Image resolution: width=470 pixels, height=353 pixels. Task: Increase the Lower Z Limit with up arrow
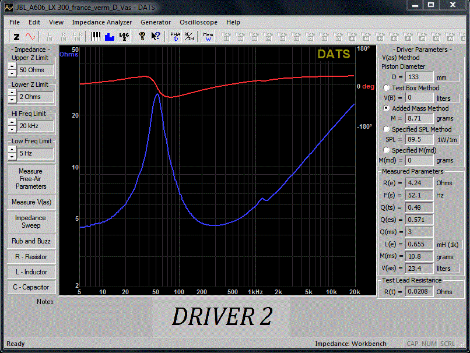tap(12, 93)
